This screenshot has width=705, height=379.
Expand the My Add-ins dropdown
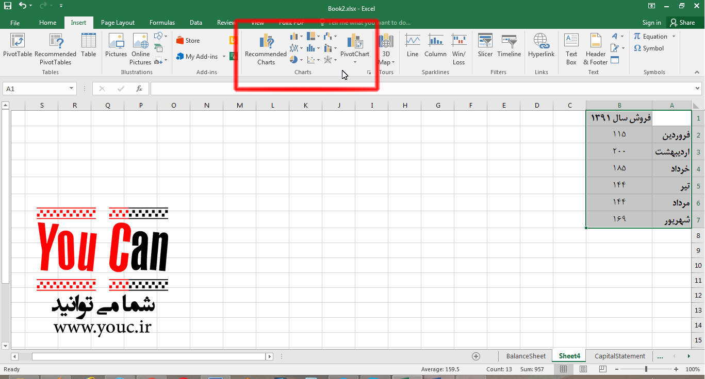point(224,57)
